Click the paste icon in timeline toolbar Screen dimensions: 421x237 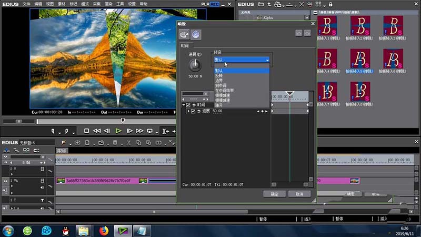pyautogui.click(x=148, y=143)
